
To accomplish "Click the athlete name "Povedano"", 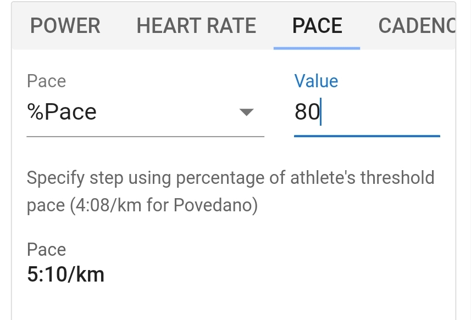I will pos(212,205).
